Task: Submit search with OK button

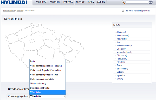Action: (x=151, y=2)
